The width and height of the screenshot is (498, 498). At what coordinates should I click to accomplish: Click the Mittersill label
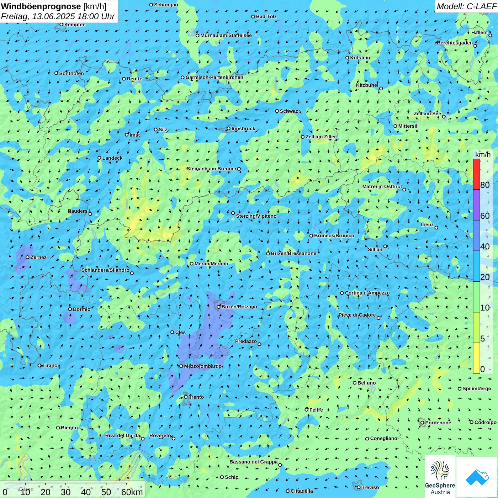coord(408,126)
